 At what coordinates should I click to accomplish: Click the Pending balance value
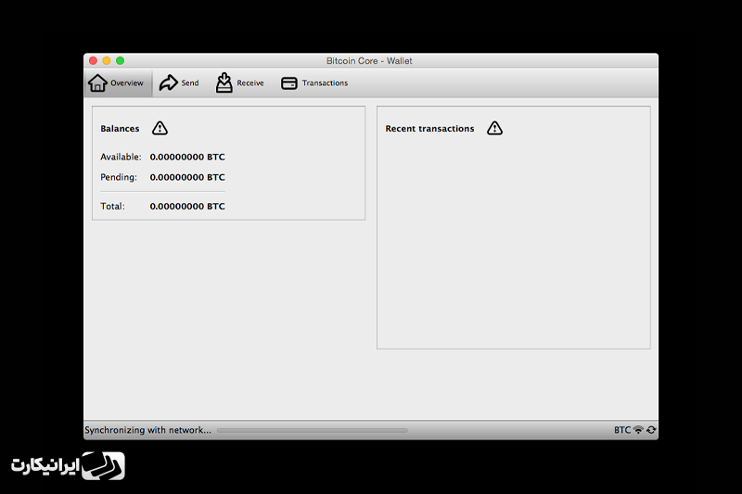(187, 177)
